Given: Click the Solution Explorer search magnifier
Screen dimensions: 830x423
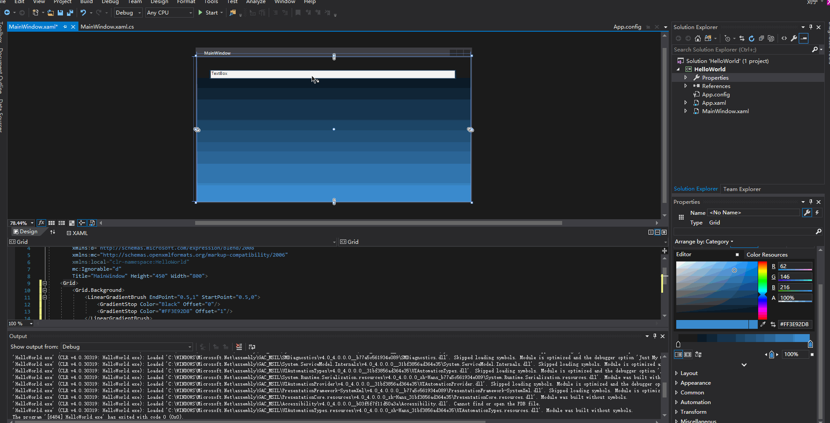Looking at the screenshot, I should [815, 50].
